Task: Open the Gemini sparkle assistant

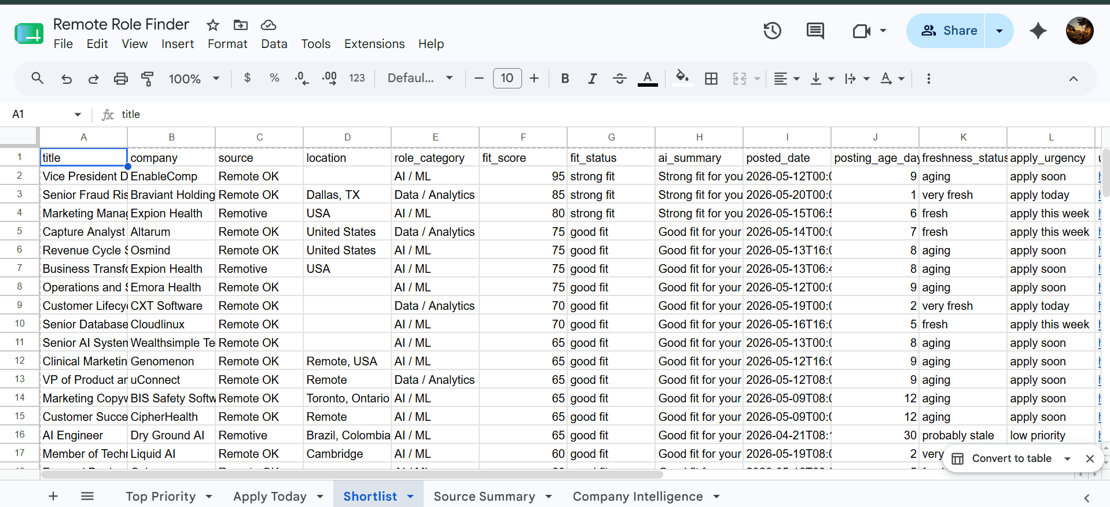Action: click(x=1038, y=31)
